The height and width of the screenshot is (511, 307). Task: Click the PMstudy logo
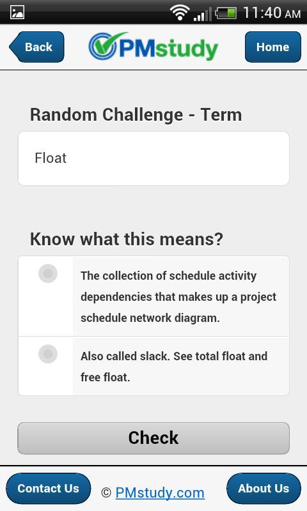pos(153,47)
